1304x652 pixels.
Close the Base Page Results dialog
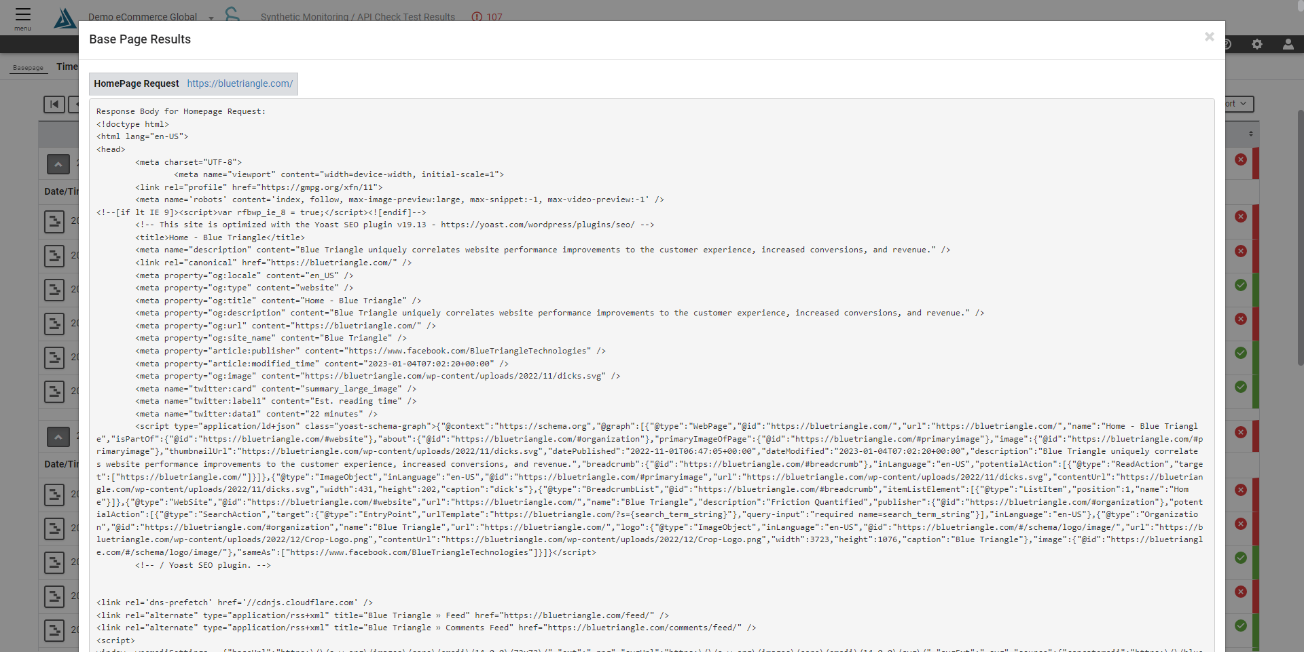(x=1209, y=37)
